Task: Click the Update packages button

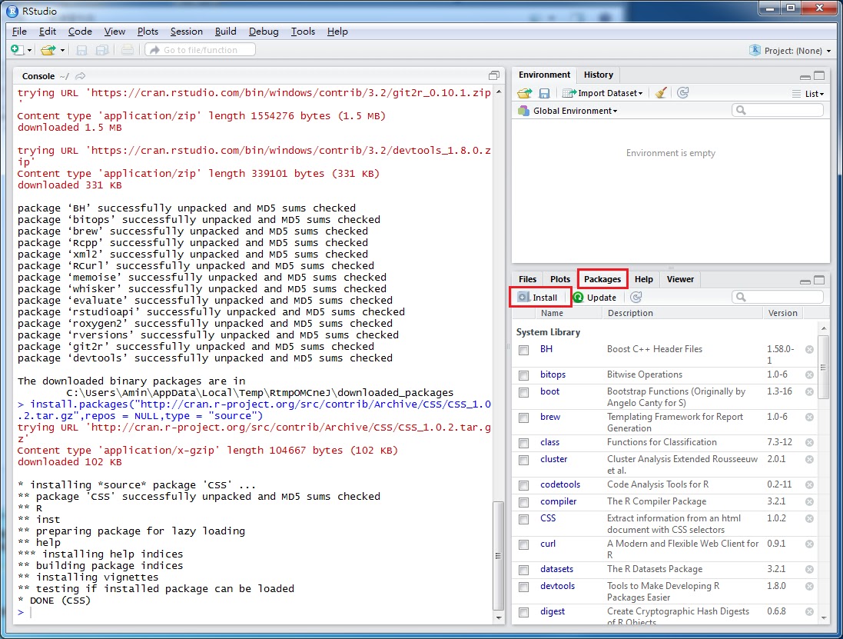Action: click(595, 298)
